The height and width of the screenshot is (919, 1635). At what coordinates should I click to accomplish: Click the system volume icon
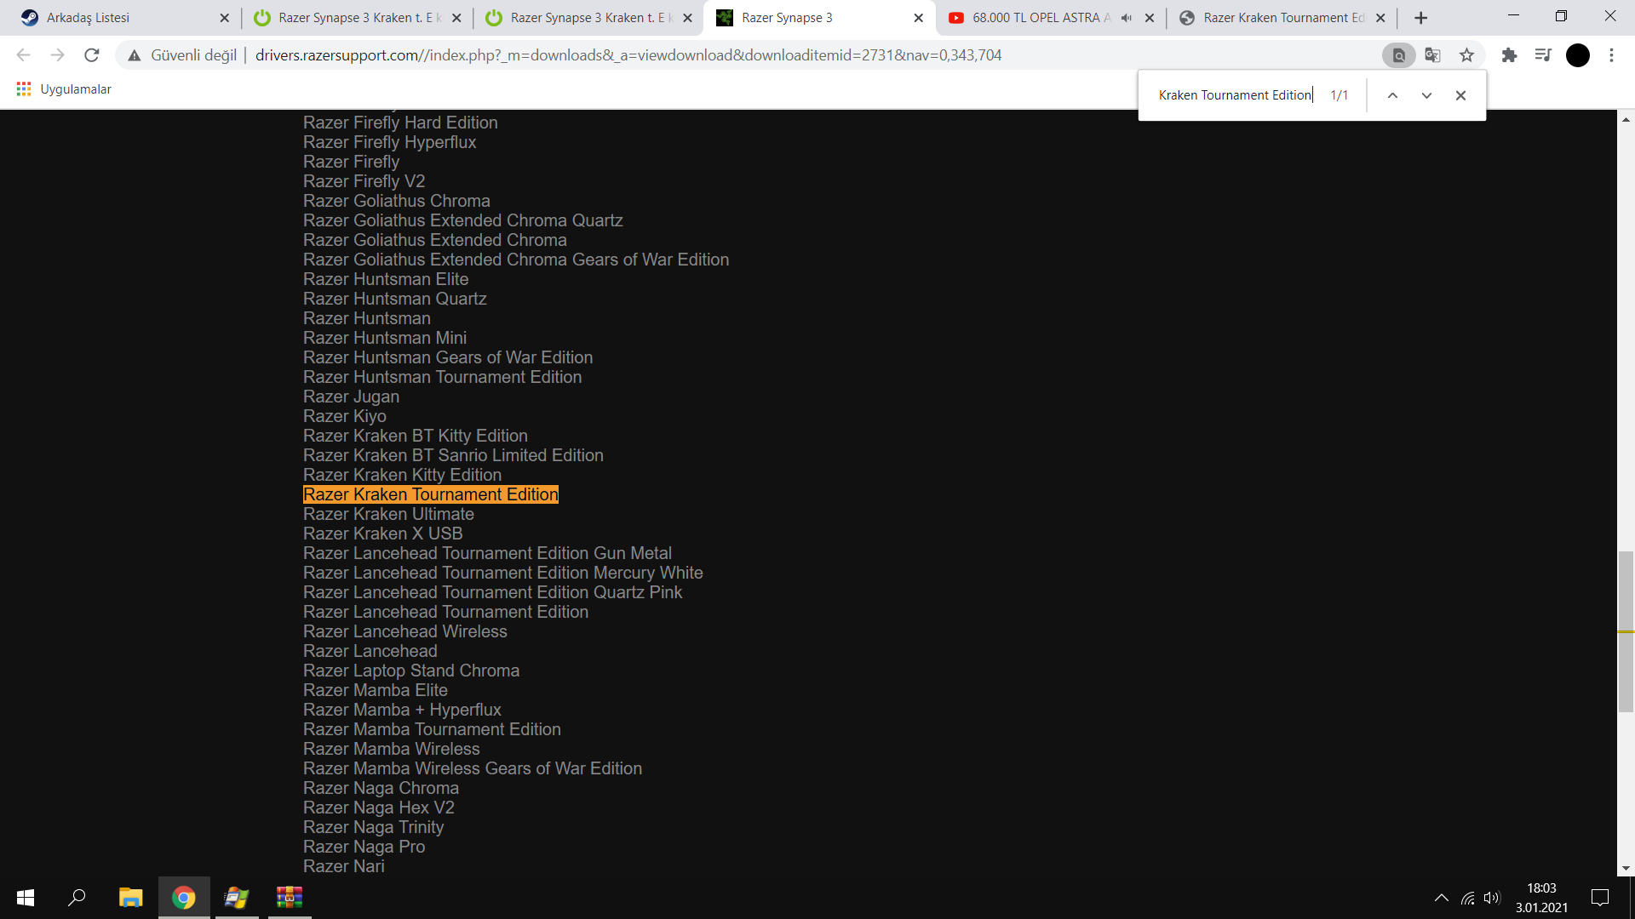tap(1491, 898)
